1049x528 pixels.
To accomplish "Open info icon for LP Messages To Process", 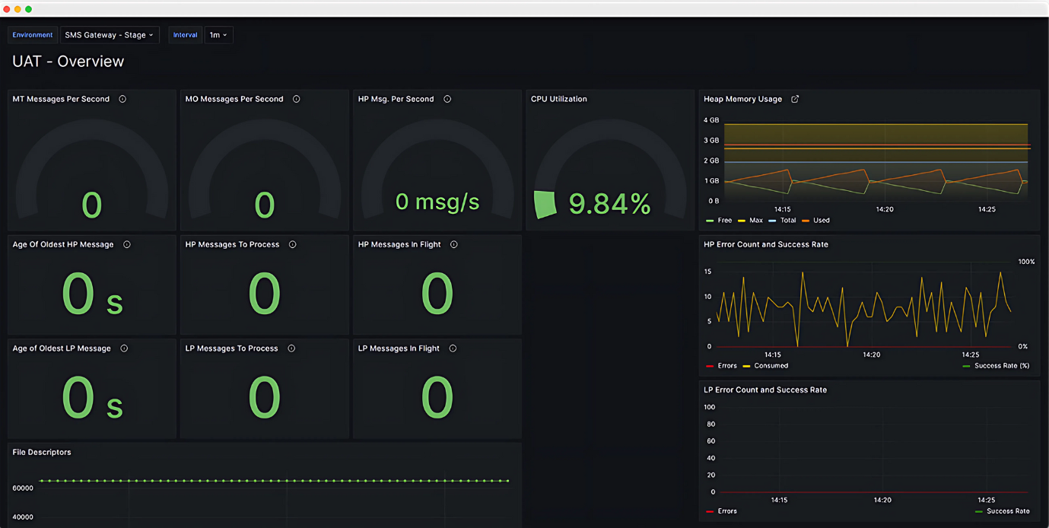I will pyautogui.click(x=291, y=348).
